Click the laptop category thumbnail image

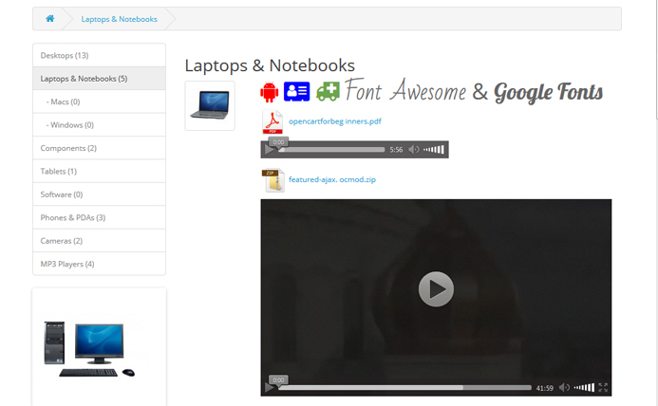210,105
